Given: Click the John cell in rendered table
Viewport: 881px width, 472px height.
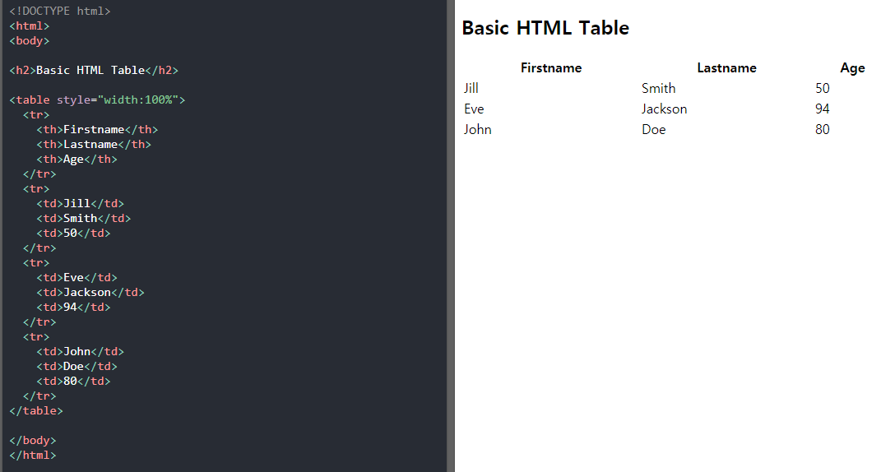Looking at the screenshot, I should pos(478,130).
